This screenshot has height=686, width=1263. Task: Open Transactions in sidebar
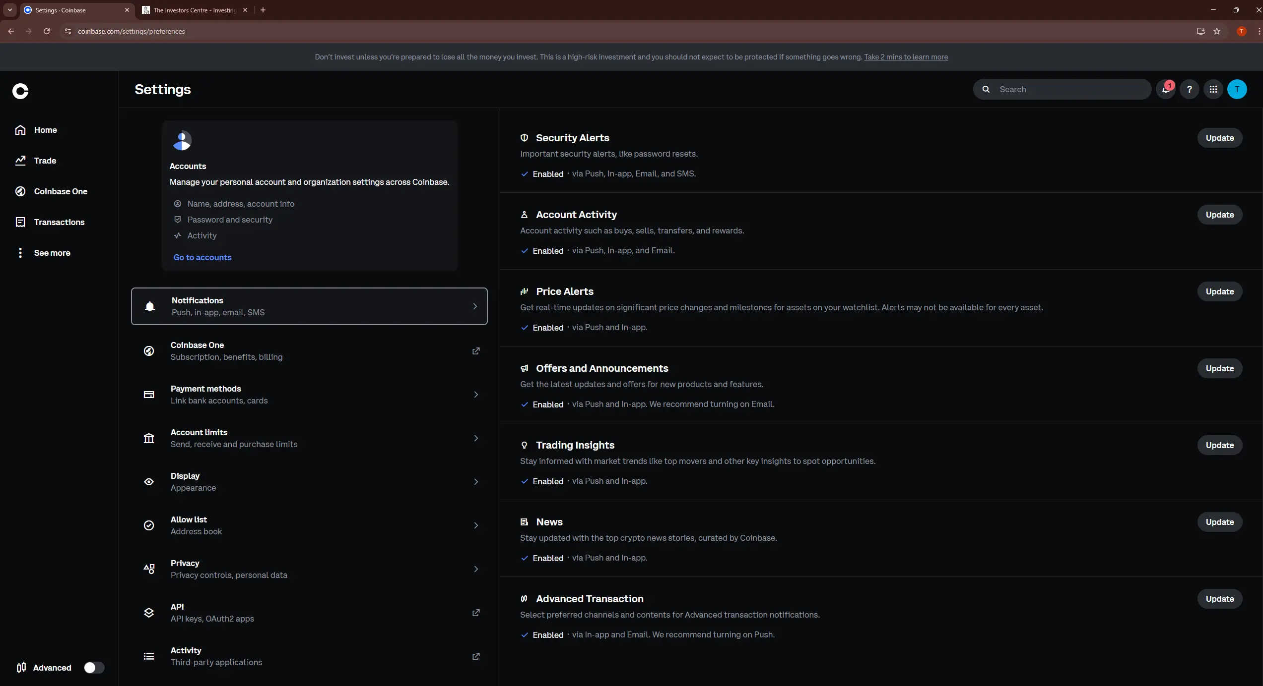50,222
